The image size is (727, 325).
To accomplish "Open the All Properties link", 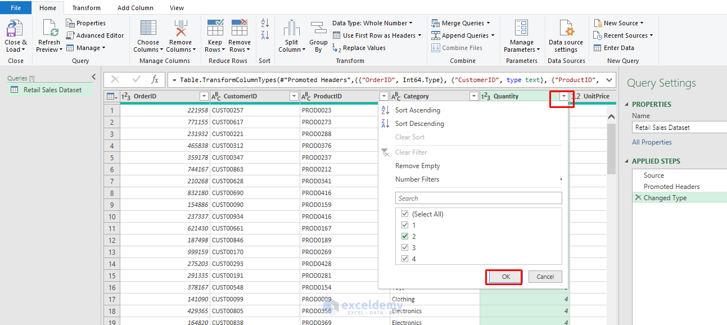I will (x=652, y=142).
